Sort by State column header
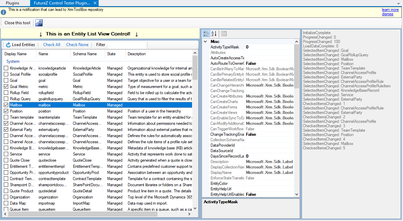This screenshot has width=403, height=221. [x=115, y=54]
